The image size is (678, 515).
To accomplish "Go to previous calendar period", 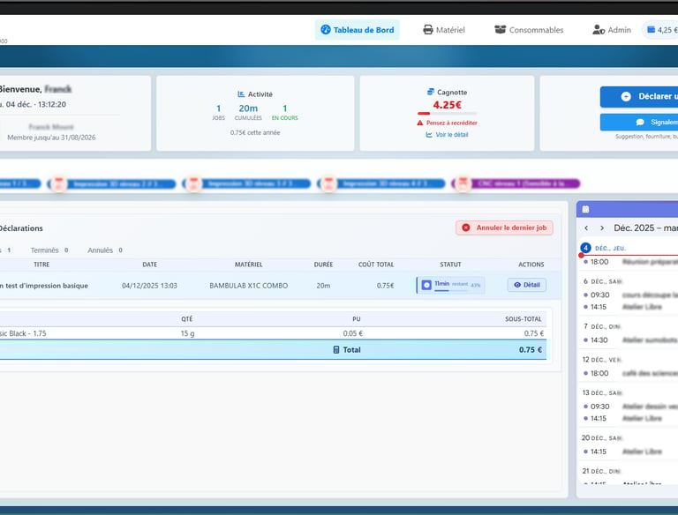I will pos(586,228).
